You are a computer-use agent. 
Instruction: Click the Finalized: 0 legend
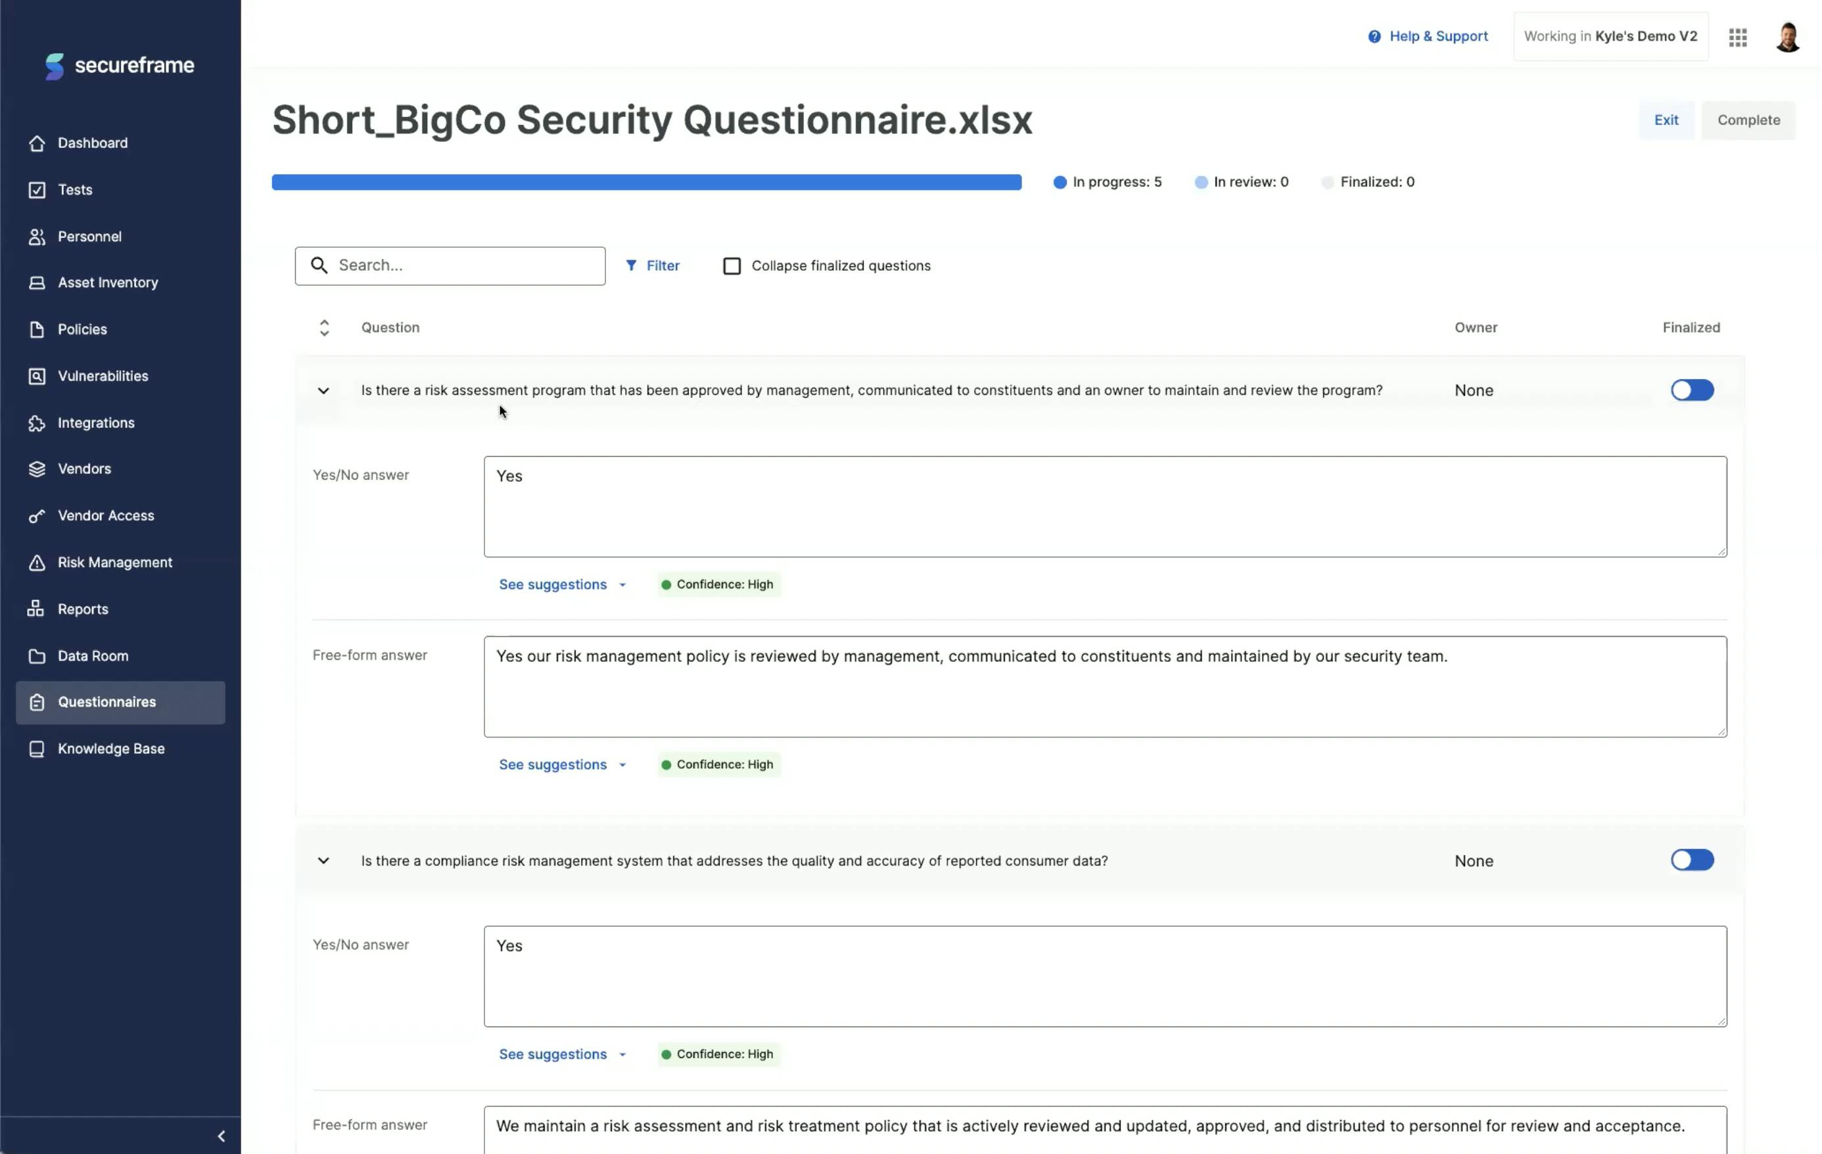[1368, 183]
